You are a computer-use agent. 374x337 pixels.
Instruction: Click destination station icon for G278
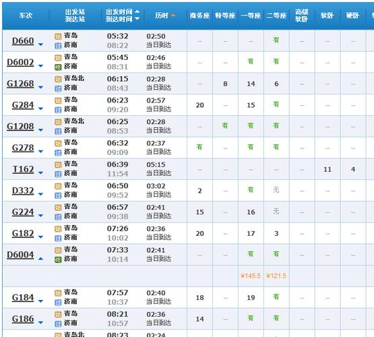click(x=58, y=152)
